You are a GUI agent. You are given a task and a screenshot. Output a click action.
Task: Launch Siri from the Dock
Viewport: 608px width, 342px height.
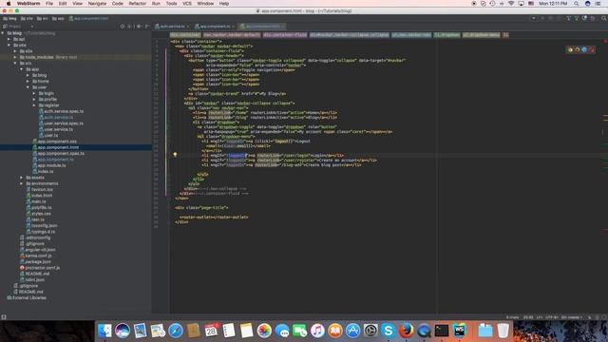[x=123, y=331]
